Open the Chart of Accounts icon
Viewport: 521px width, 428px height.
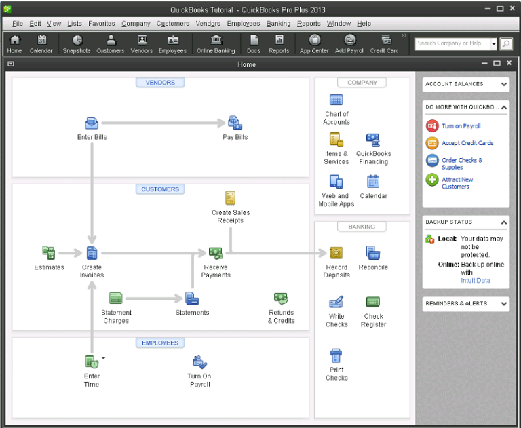click(336, 100)
